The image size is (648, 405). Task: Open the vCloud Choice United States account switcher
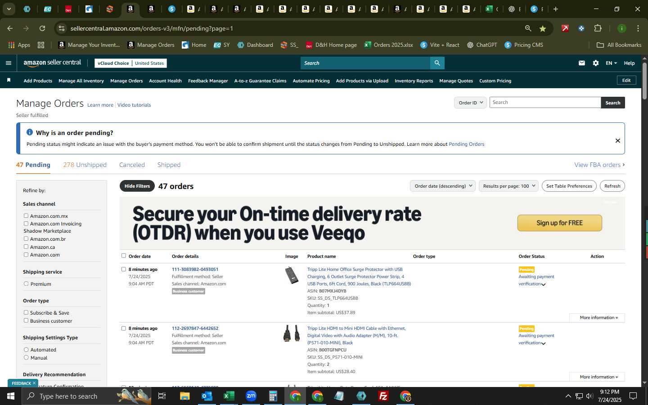130,63
